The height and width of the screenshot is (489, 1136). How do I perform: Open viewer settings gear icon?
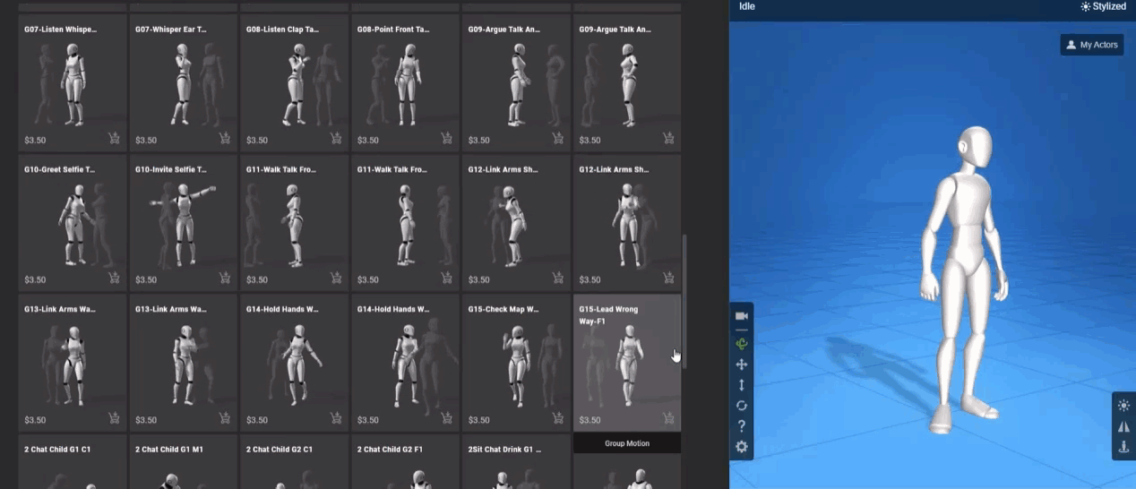coord(741,447)
